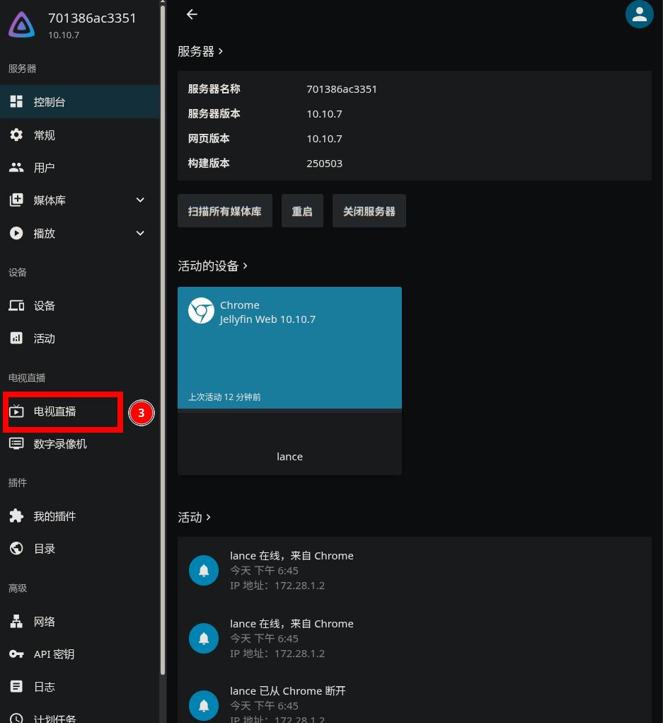Click the 媒体库 library add icon
Viewport: 663px width, 723px height.
[x=16, y=200]
